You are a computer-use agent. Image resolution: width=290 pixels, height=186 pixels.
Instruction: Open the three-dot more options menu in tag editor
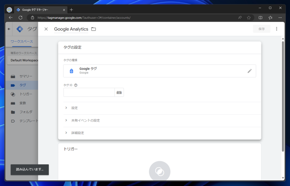[276, 29]
